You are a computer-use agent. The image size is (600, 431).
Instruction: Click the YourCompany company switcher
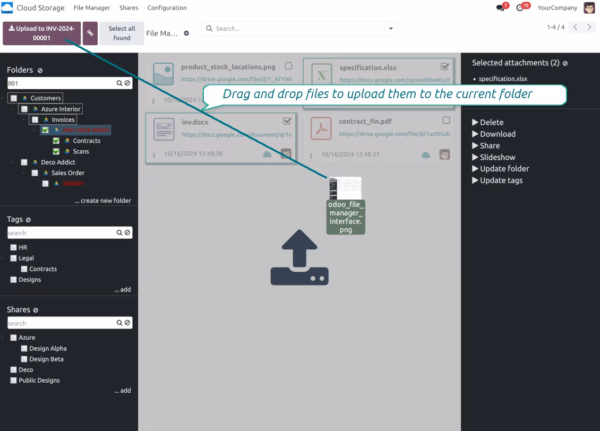coord(557,7)
